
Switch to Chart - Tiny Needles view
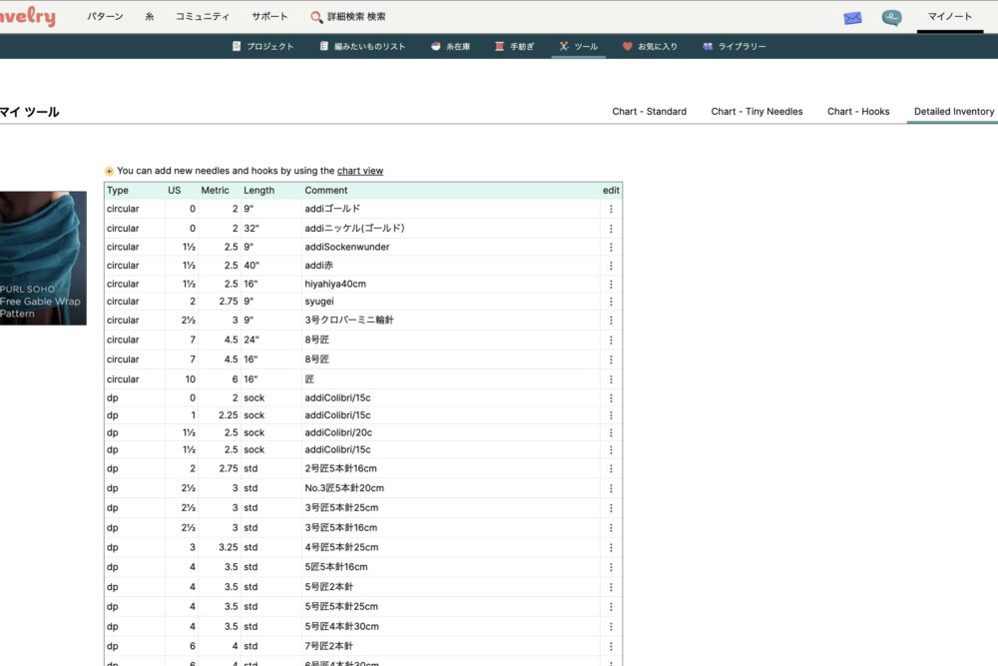pos(756,112)
